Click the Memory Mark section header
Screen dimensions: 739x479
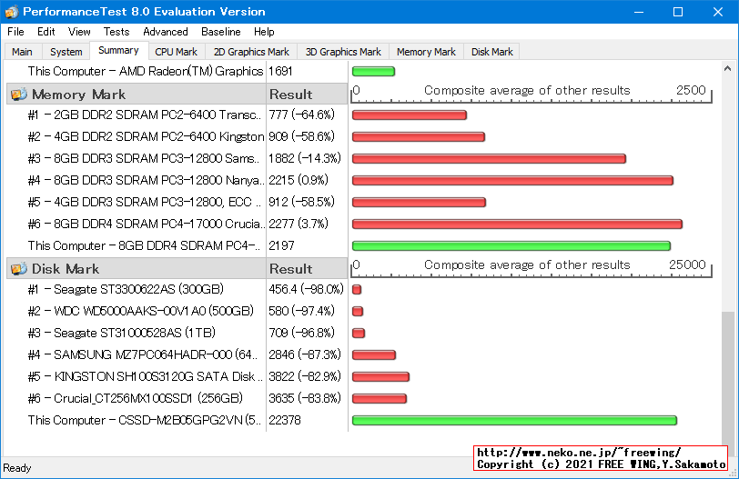[137, 95]
